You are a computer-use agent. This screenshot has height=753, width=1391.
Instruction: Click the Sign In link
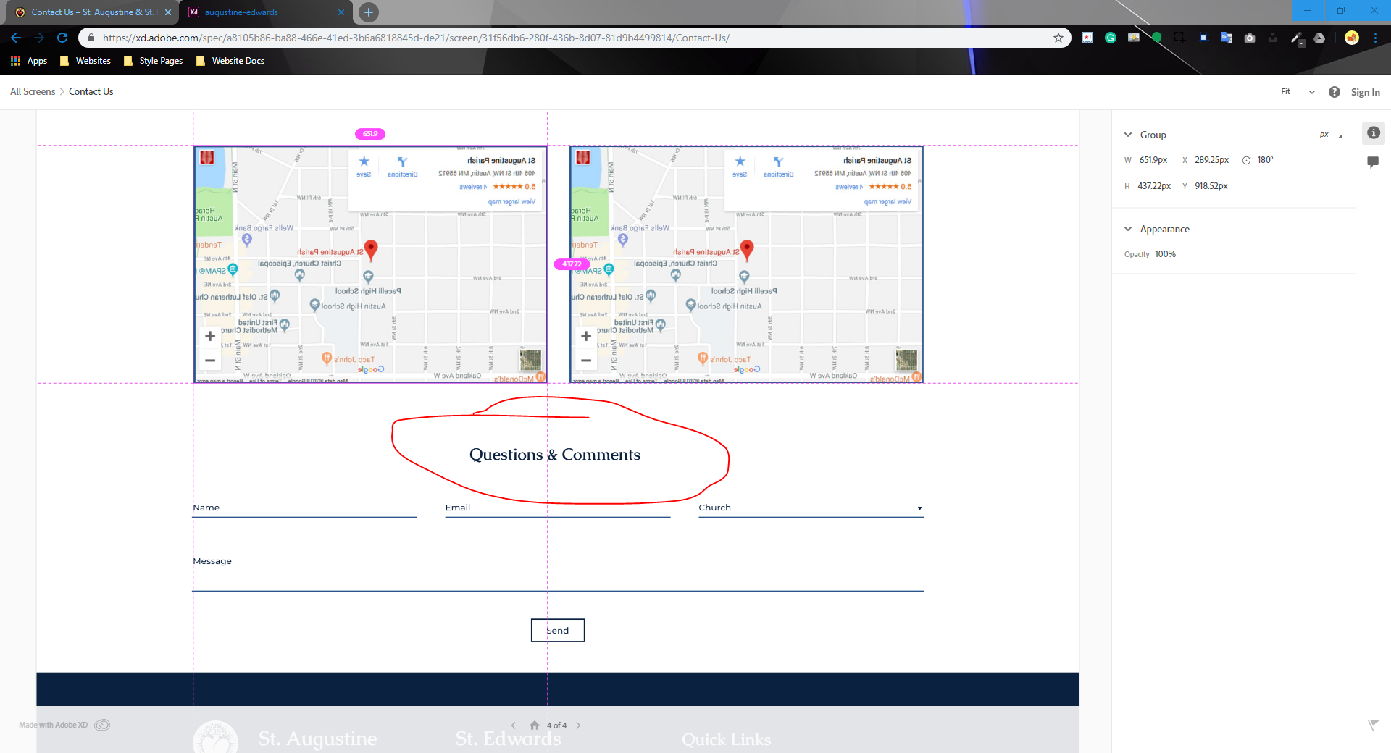(1365, 92)
